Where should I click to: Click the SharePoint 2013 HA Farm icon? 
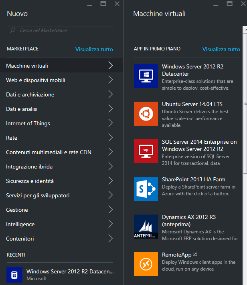click(146, 189)
